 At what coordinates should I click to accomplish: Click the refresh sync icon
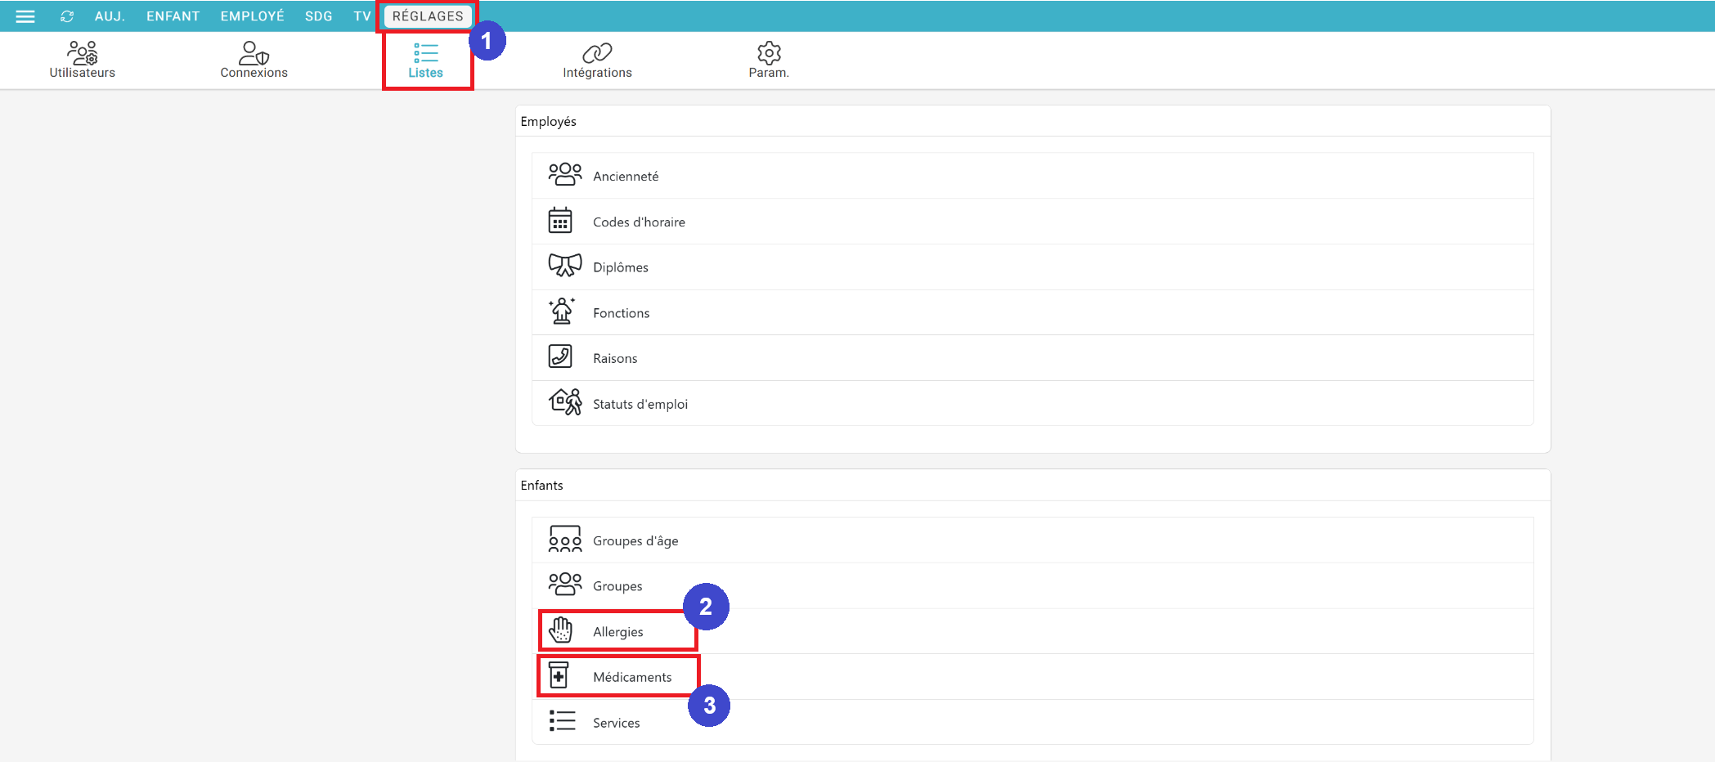67,16
